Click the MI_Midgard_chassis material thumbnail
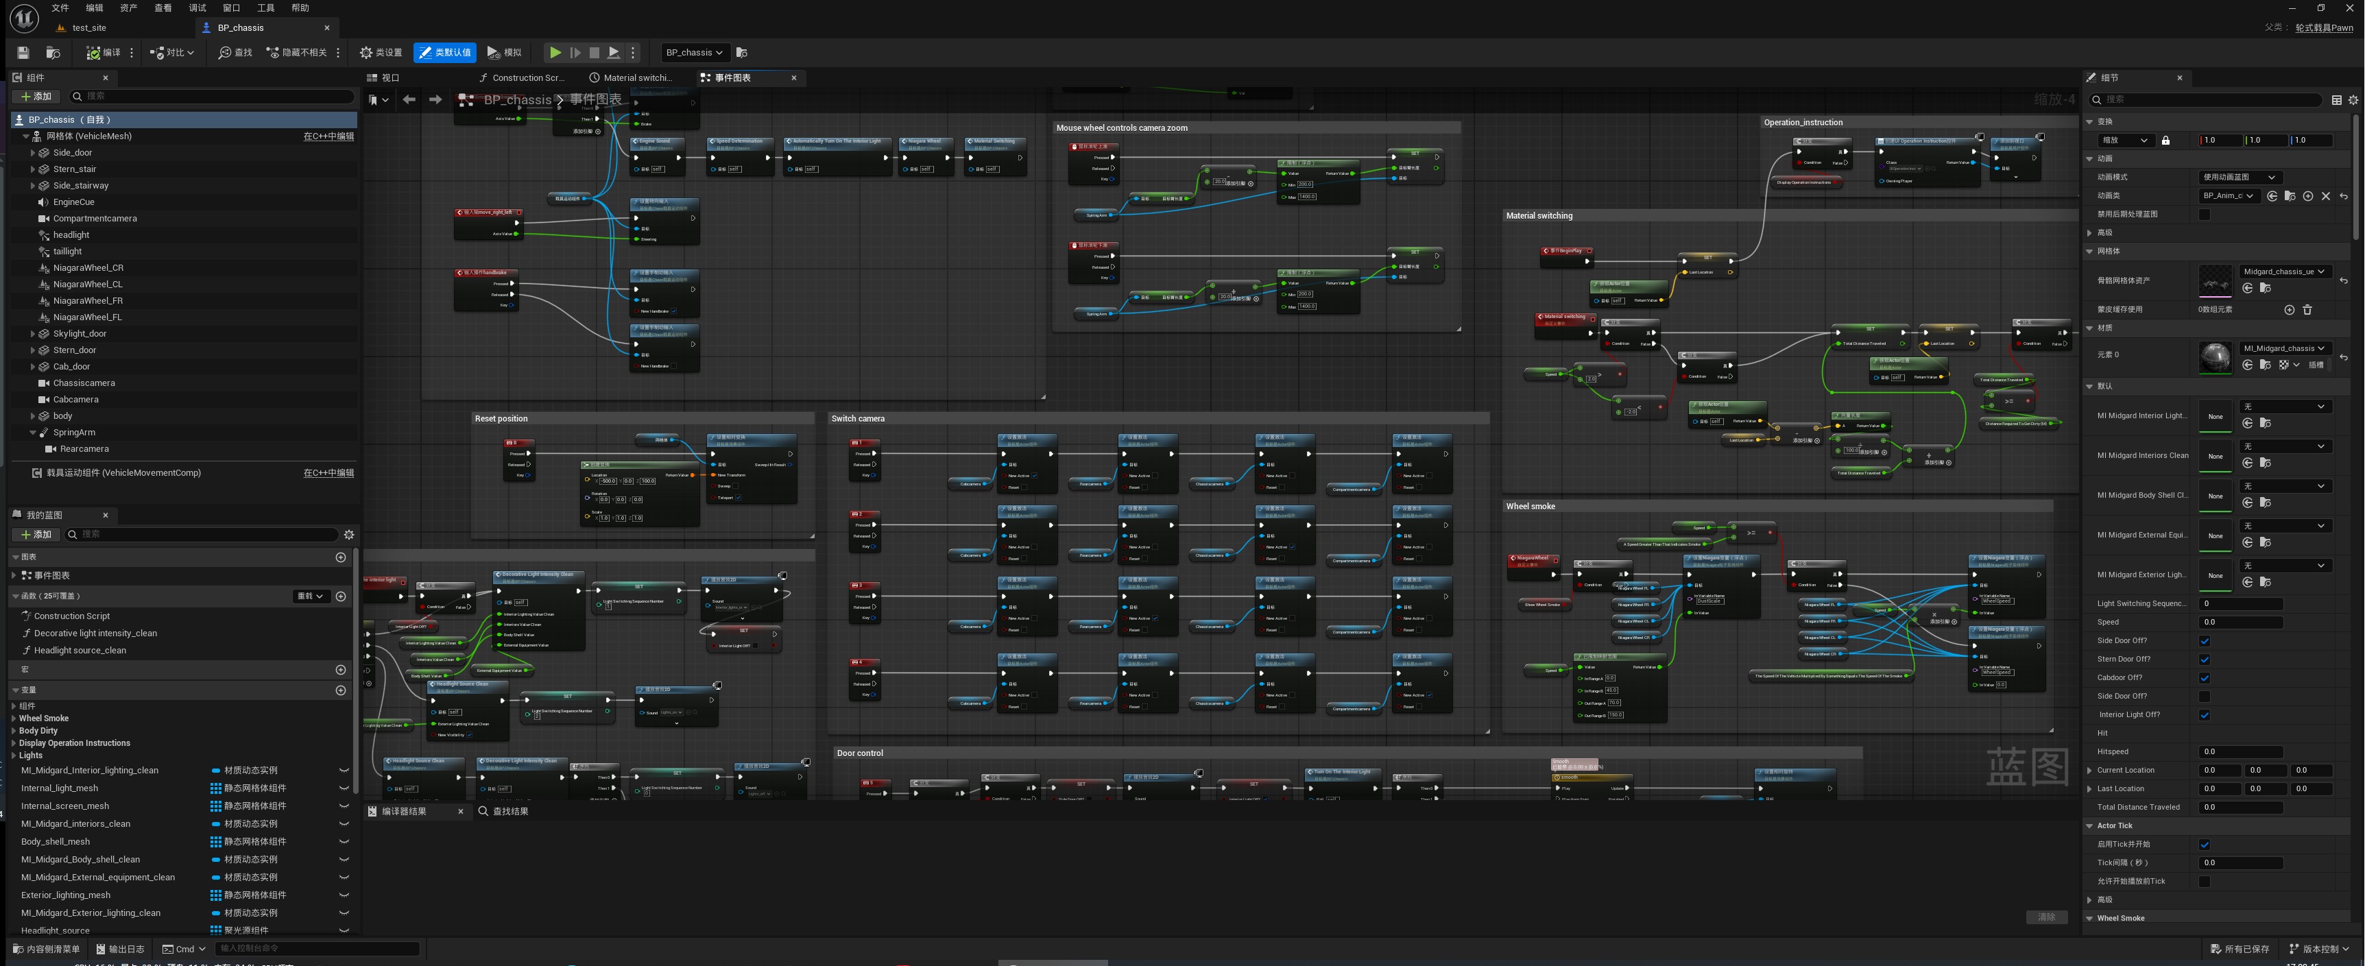The width and height of the screenshot is (2365, 966). pos(2214,357)
